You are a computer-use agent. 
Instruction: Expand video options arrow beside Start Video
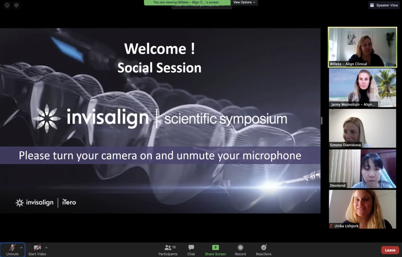click(x=46, y=248)
